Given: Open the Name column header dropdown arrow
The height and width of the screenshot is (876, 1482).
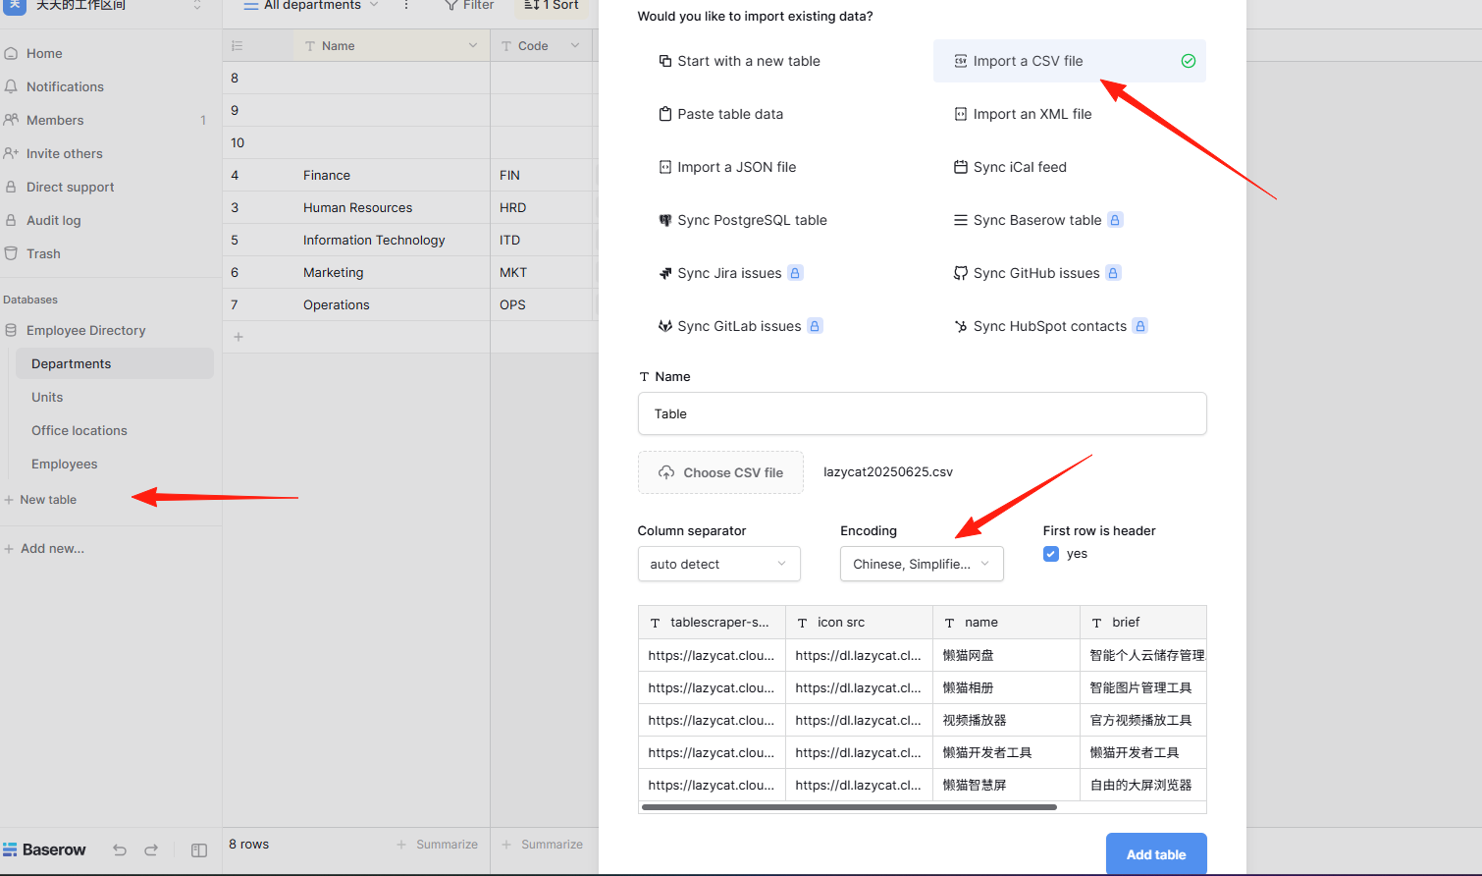Looking at the screenshot, I should pos(473,45).
